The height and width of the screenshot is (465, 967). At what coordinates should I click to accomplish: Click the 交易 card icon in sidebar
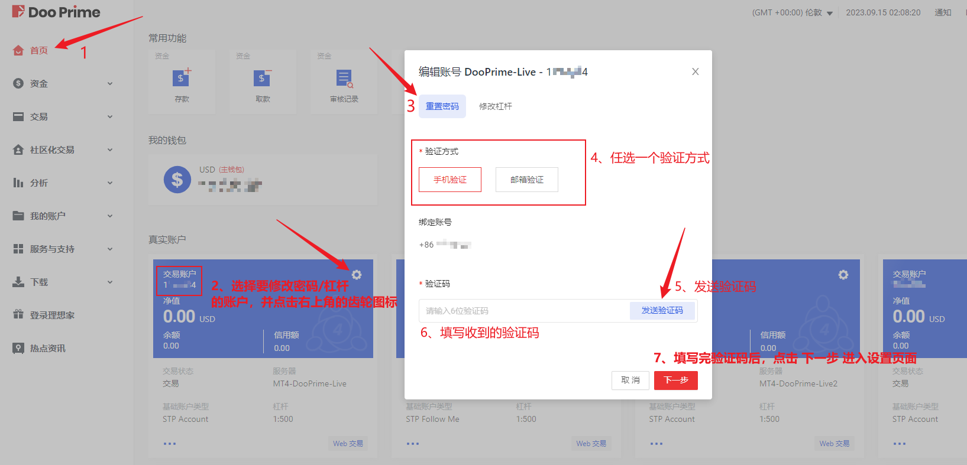click(18, 116)
